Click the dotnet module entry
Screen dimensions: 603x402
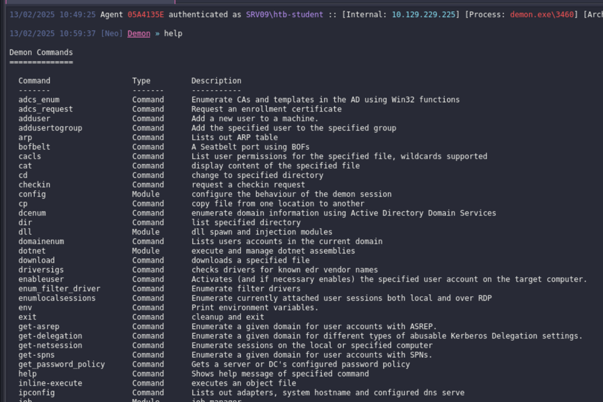pyautogui.click(x=32, y=251)
